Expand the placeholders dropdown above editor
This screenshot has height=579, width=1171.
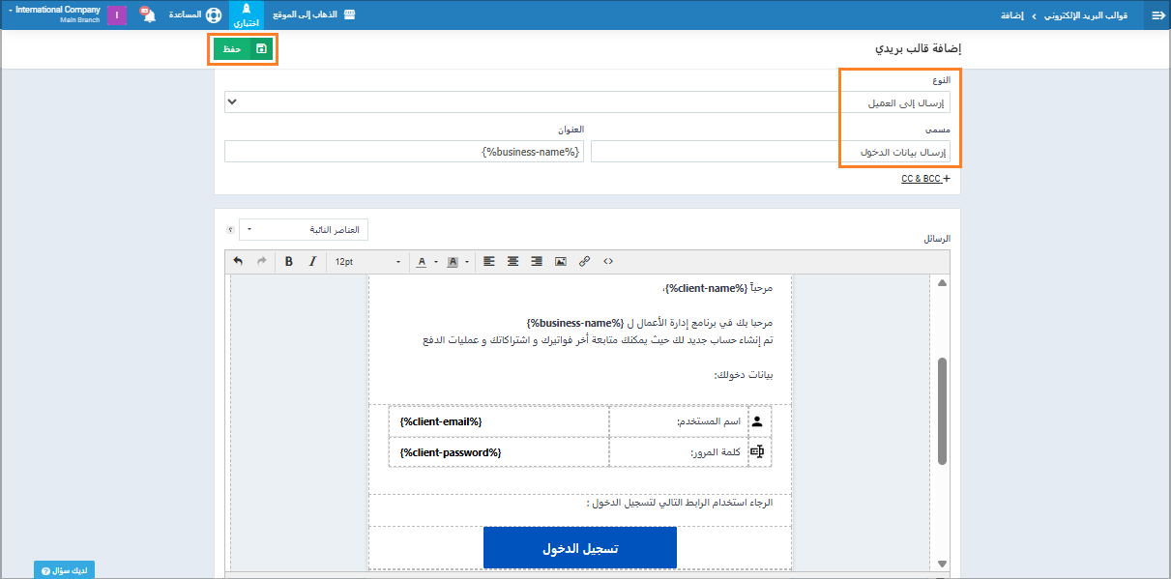pos(304,230)
